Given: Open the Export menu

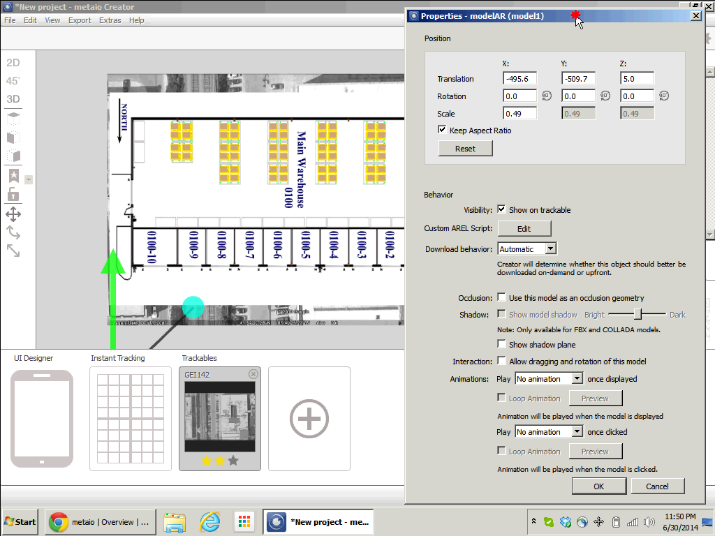Looking at the screenshot, I should pyautogui.click(x=80, y=20).
